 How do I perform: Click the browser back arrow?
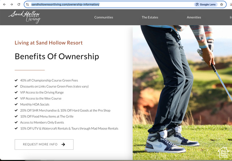4,4
